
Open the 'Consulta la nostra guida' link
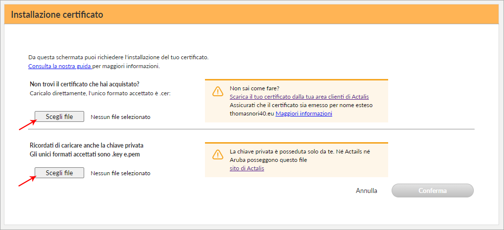pos(60,66)
